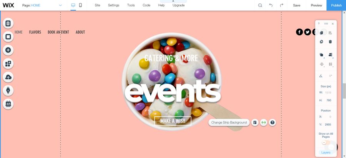Open the strip layout icon next to Change Strip Background
The height and width of the screenshot is (158, 346).
(x=255, y=122)
